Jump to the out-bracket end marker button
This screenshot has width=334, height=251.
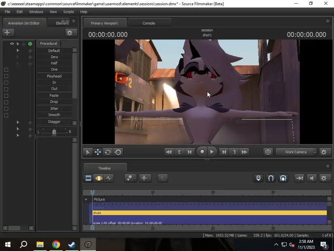pos(234,152)
